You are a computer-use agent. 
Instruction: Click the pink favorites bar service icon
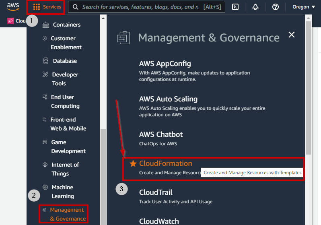click(x=10, y=21)
